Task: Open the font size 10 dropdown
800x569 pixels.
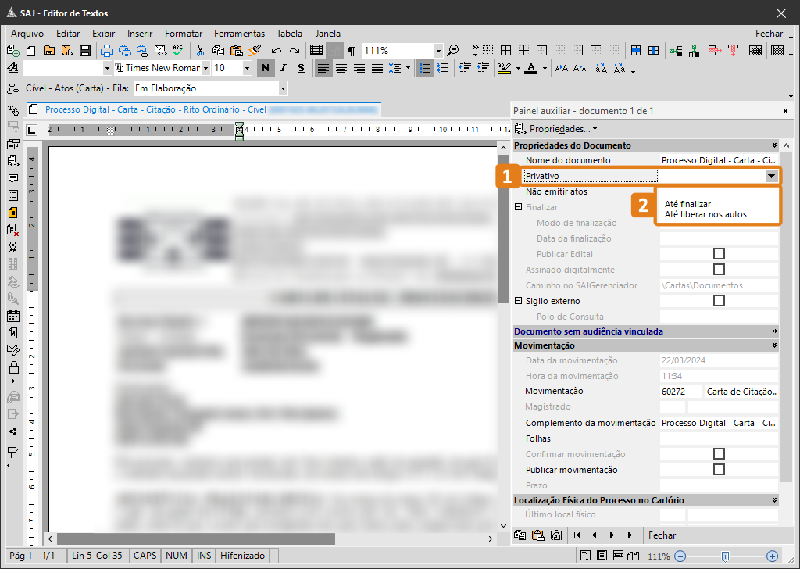Action: [247, 68]
